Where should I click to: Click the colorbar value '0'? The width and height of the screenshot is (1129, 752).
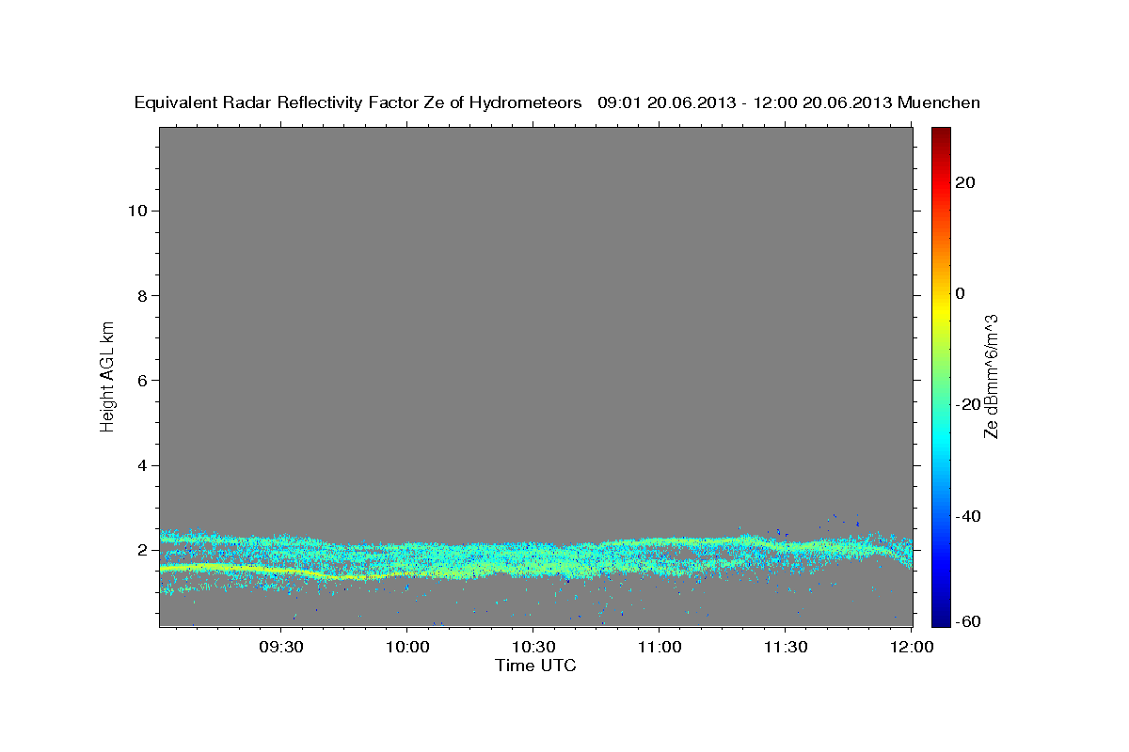click(961, 293)
